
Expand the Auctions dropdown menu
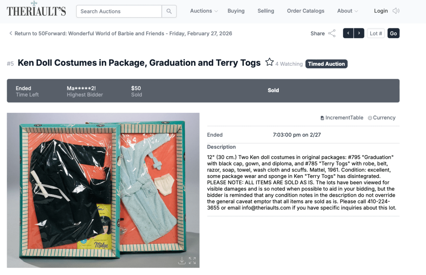pos(204,11)
